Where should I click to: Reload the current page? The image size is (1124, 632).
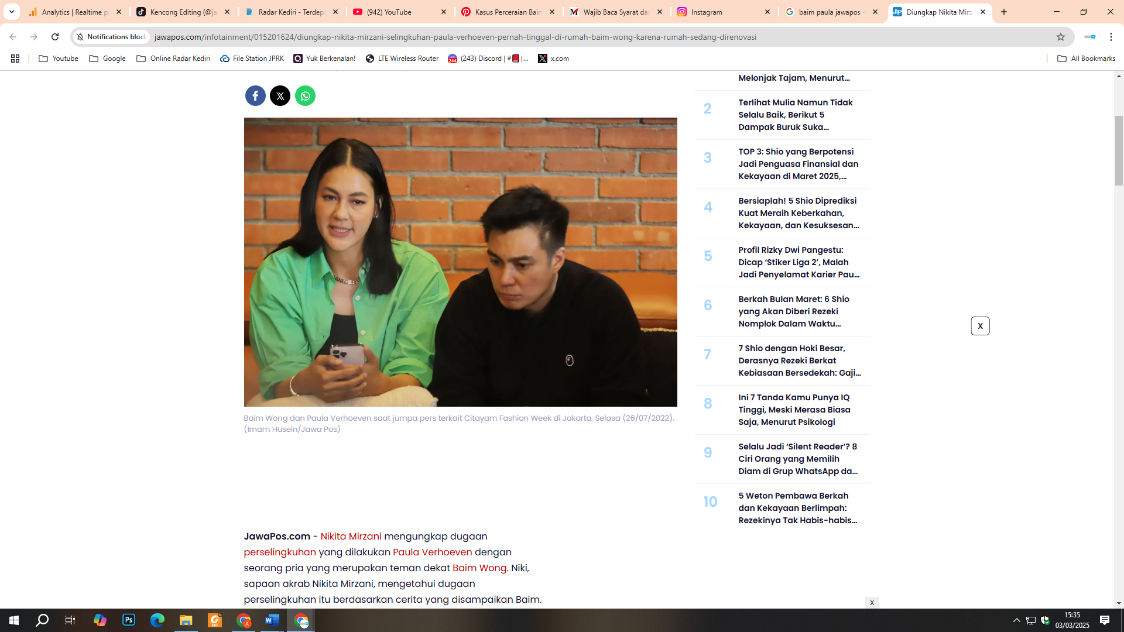pos(55,37)
